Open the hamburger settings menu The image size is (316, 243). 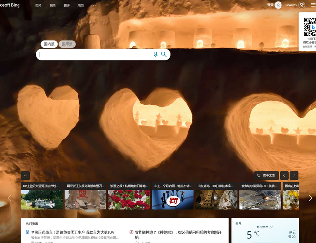(313, 5)
